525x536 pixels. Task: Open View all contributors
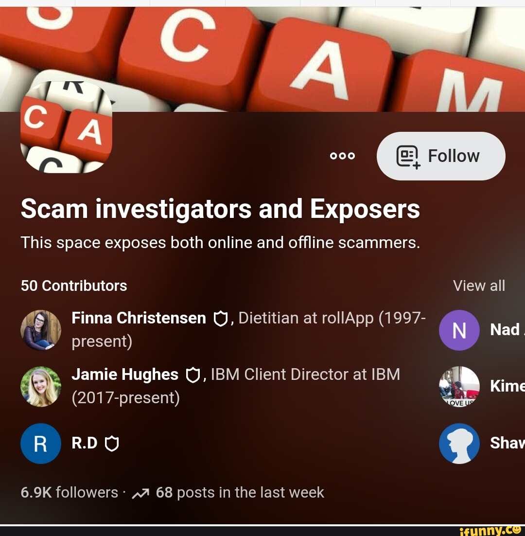[478, 286]
